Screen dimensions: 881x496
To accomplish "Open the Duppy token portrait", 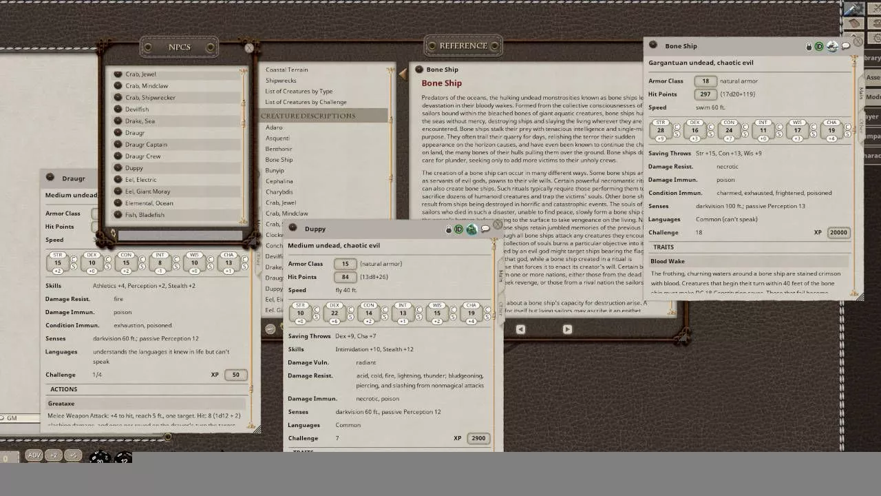I will (x=471, y=229).
